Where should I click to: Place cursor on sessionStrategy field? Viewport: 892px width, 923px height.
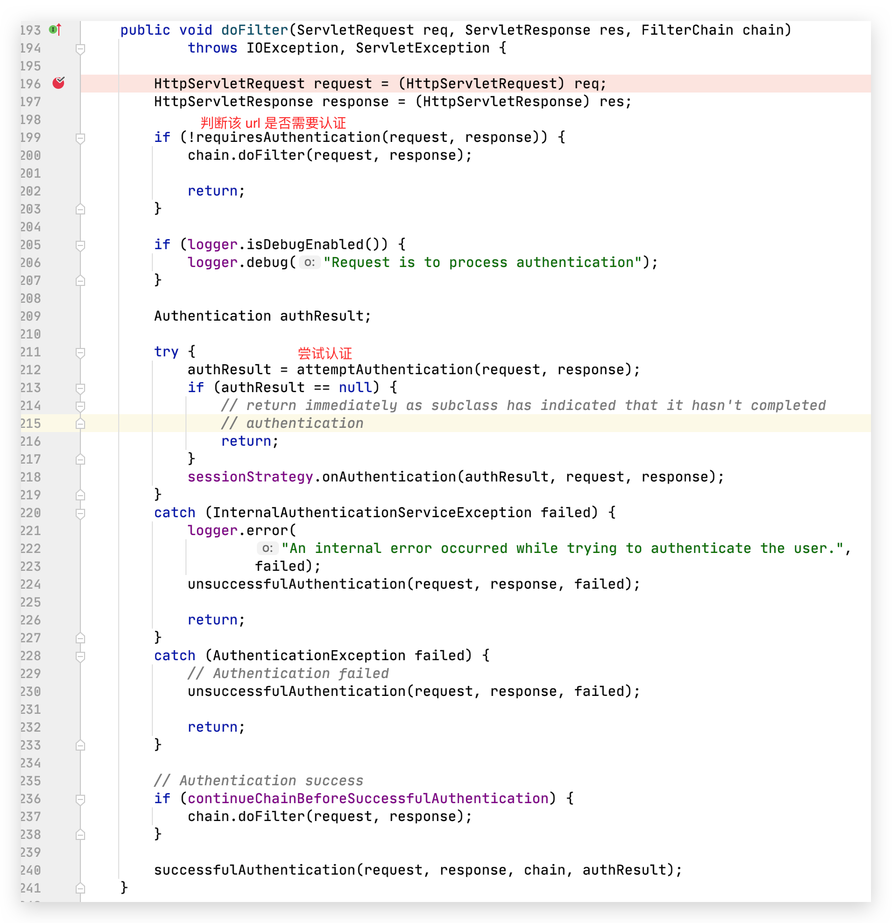(x=250, y=477)
